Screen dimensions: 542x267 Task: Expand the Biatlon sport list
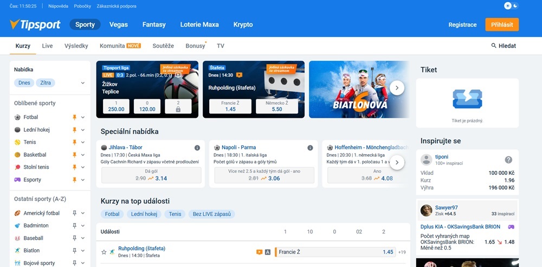tap(82, 250)
